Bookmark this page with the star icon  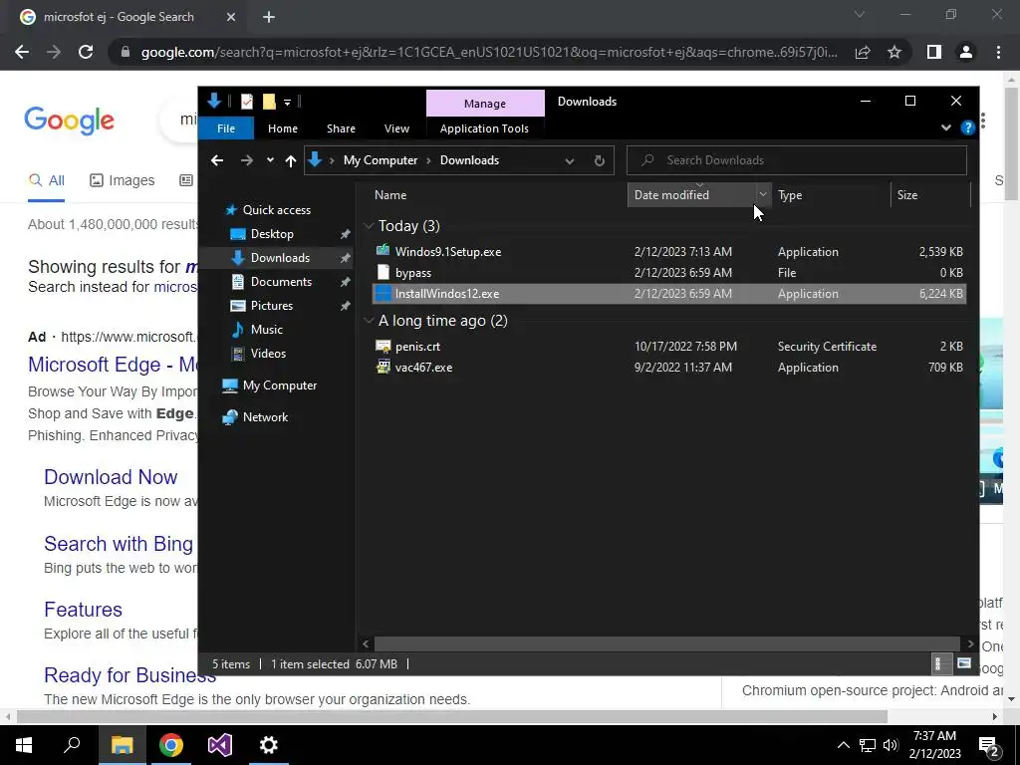tap(894, 52)
